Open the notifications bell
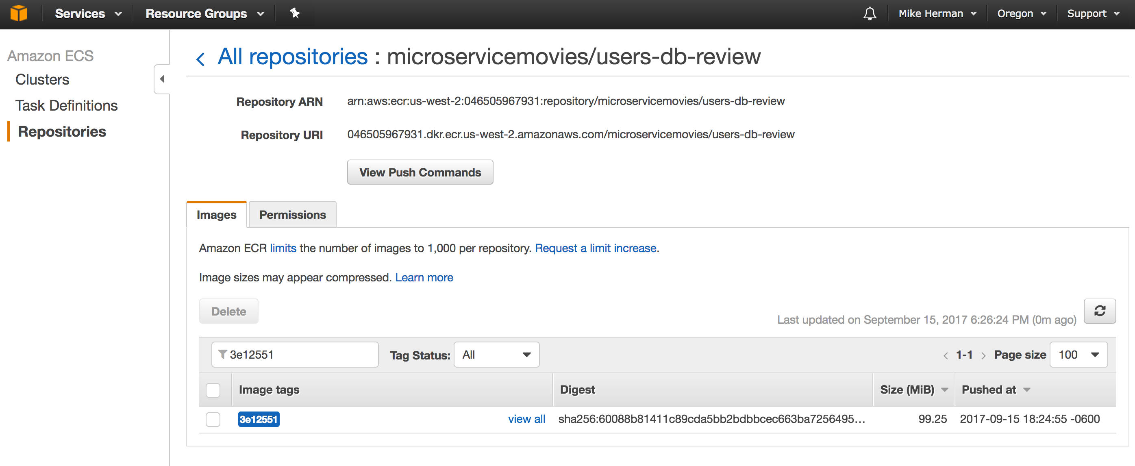The height and width of the screenshot is (466, 1135). [x=870, y=14]
